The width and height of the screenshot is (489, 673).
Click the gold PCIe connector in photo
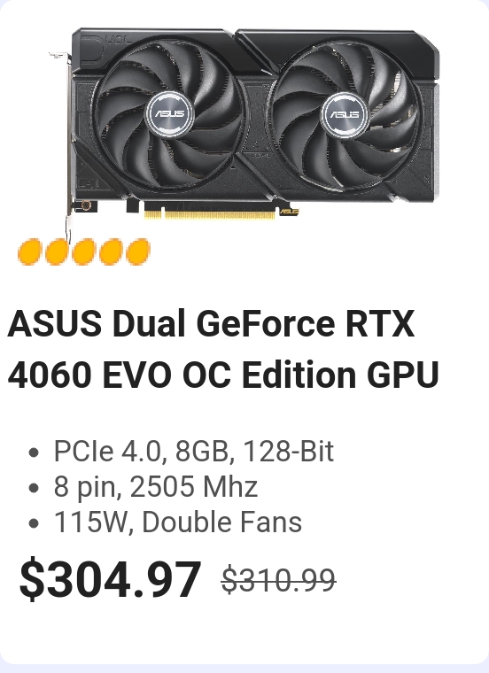(x=210, y=213)
